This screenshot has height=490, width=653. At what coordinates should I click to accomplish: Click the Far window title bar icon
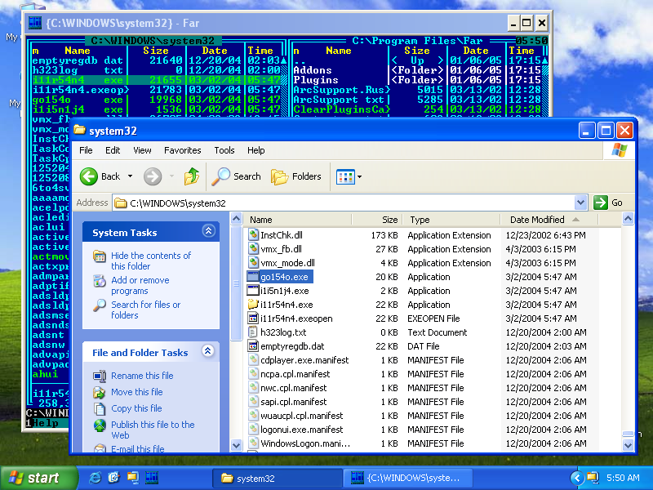pyautogui.click(x=35, y=23)
